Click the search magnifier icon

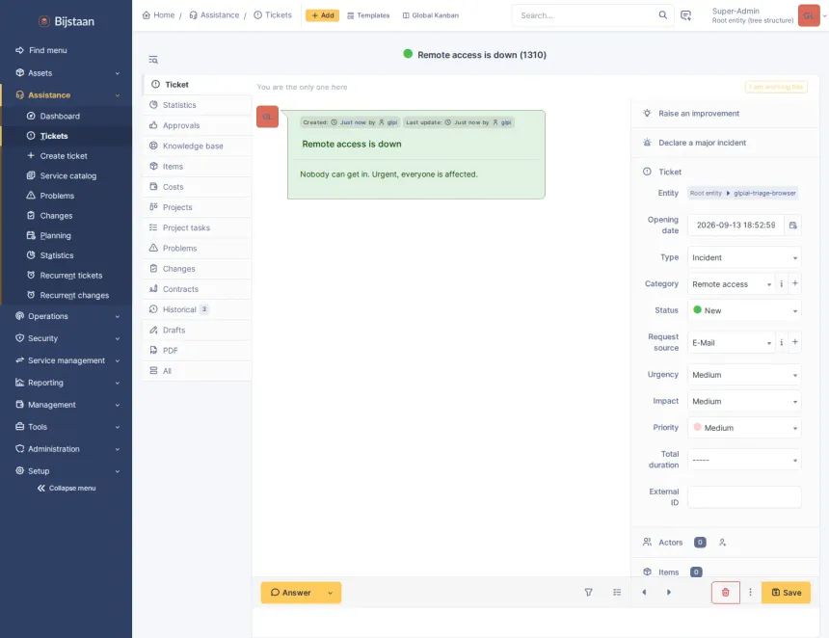662,14
